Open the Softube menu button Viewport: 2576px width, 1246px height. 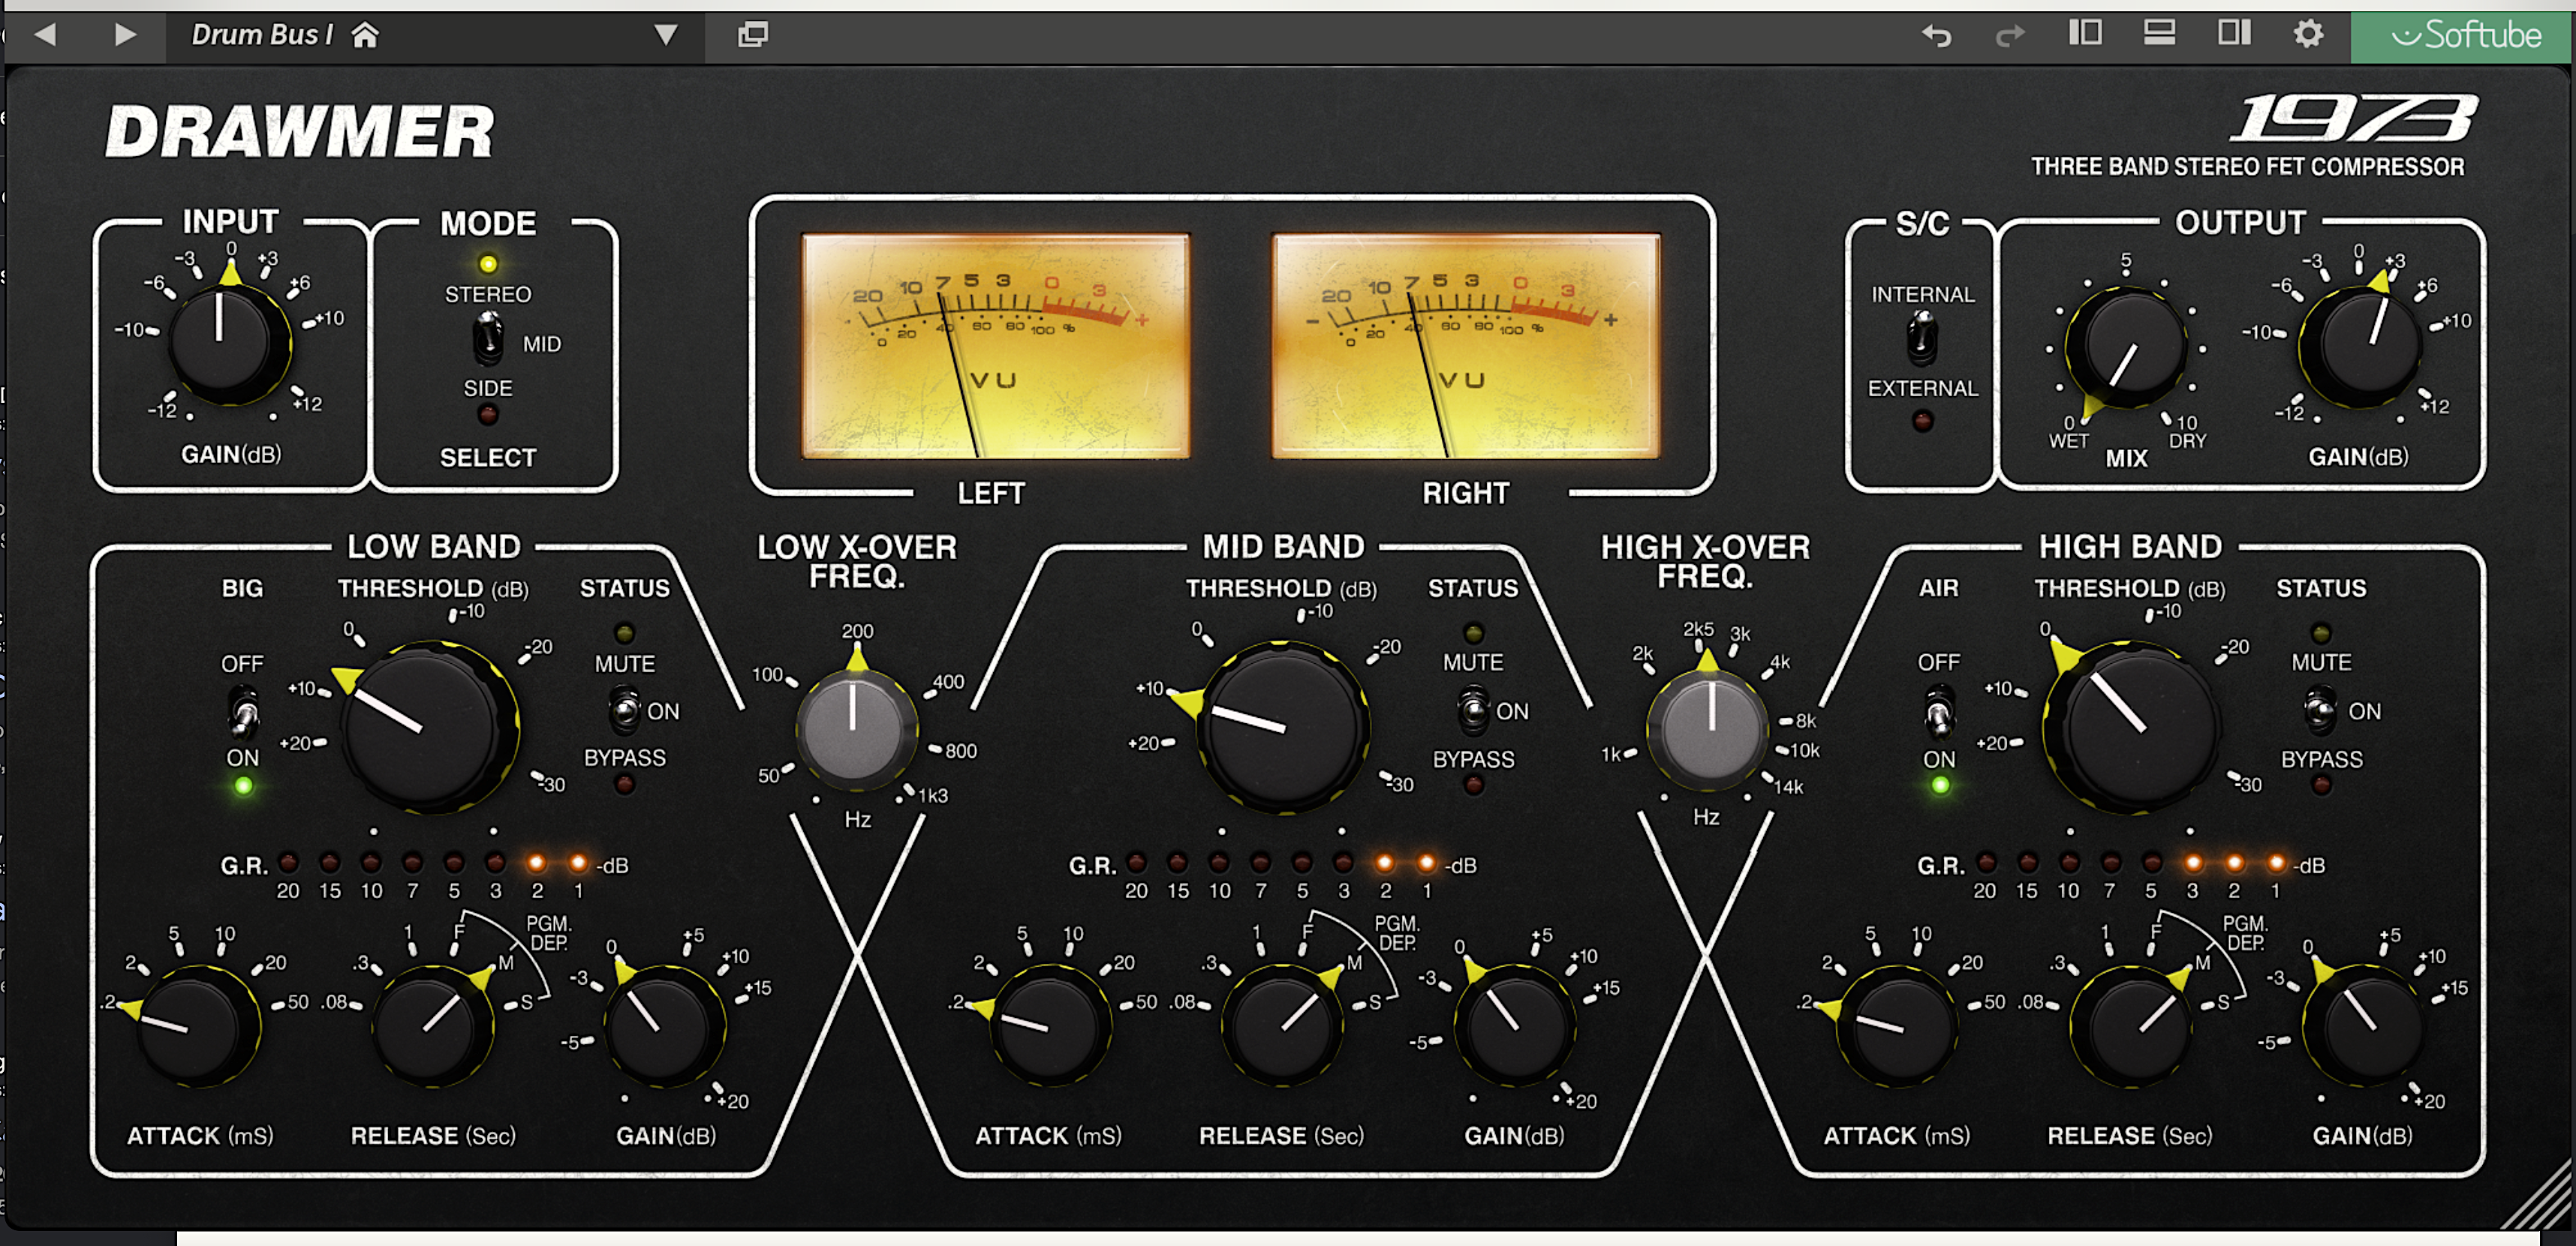click(2463, 35)
